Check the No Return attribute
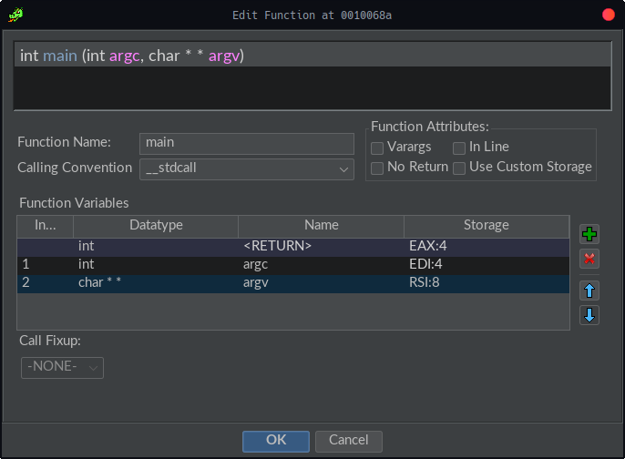The height and width of the screenshot is (459, 625). point(377,168)
